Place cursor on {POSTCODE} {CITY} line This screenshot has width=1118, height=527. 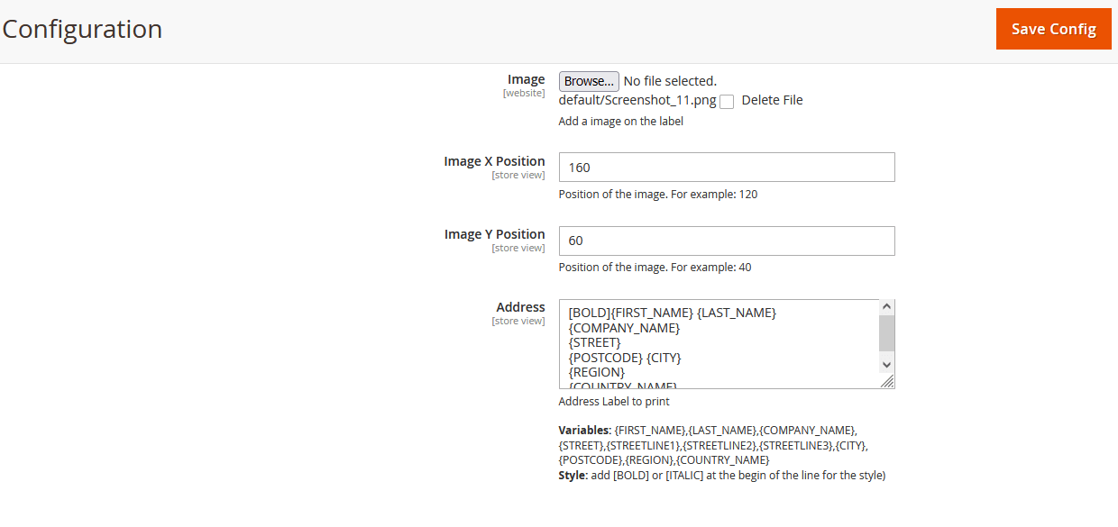click(625, 358)
